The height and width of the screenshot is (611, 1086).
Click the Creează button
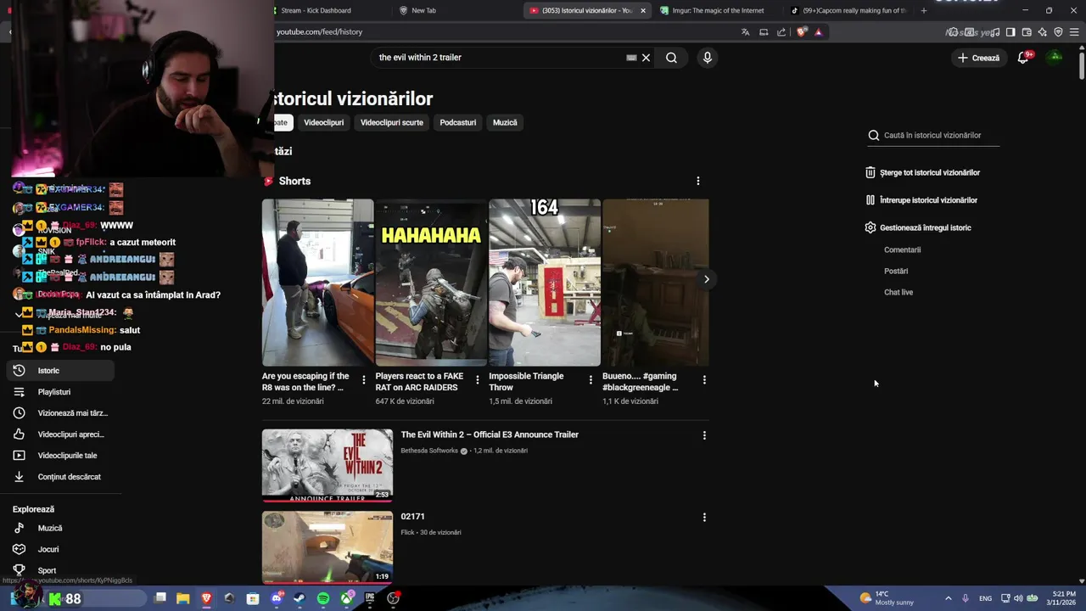click(x=978, y=58)
